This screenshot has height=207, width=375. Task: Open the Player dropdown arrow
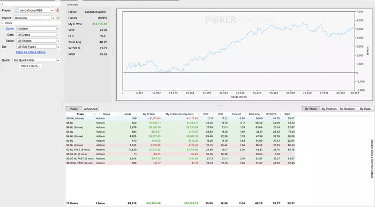(x=52, y=10)
